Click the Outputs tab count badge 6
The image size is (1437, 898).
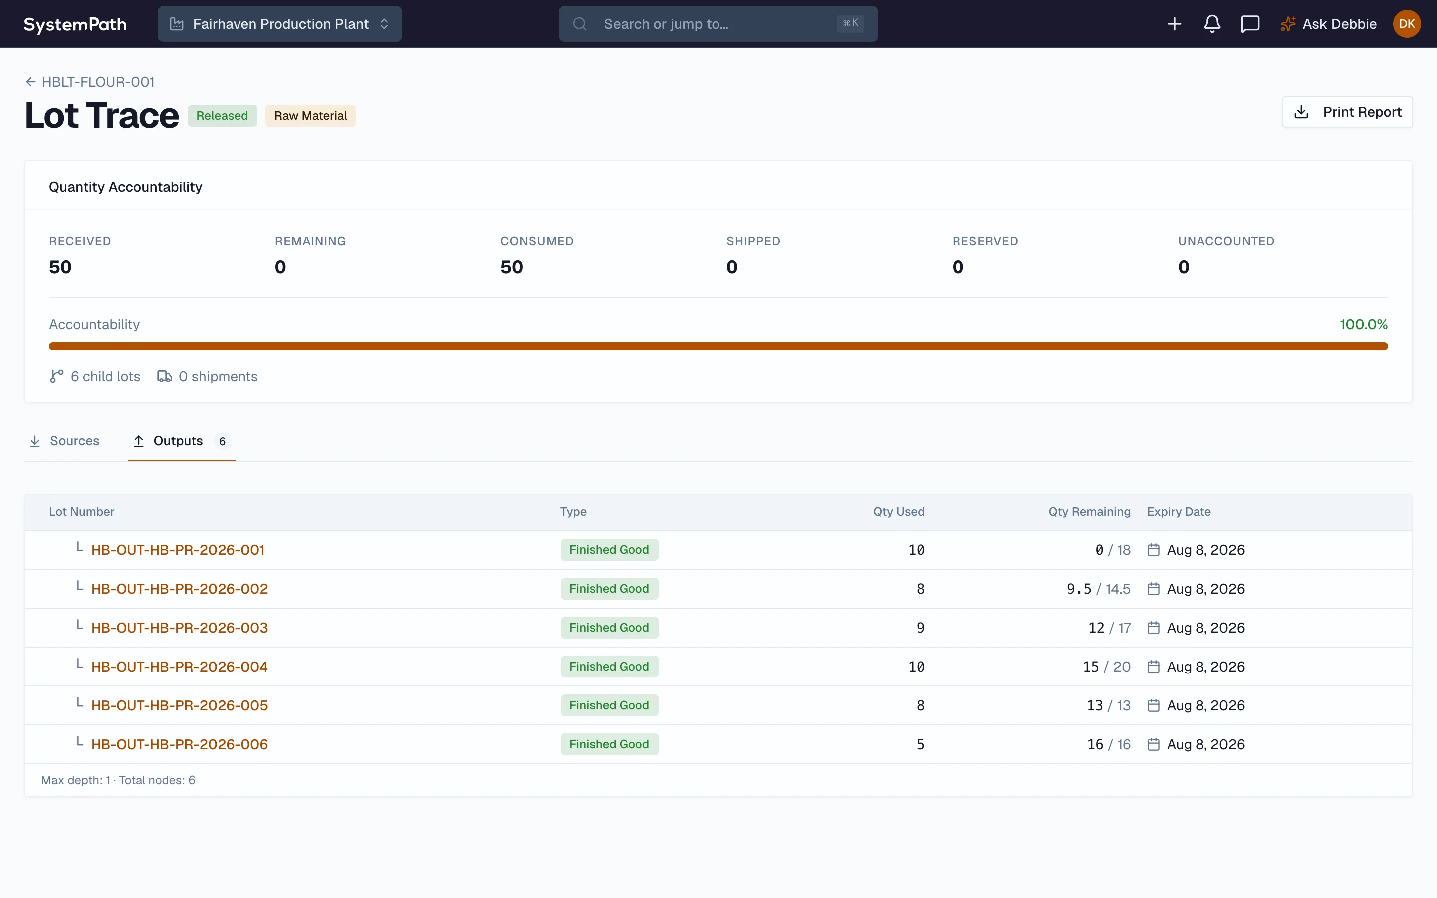point(222,442)
